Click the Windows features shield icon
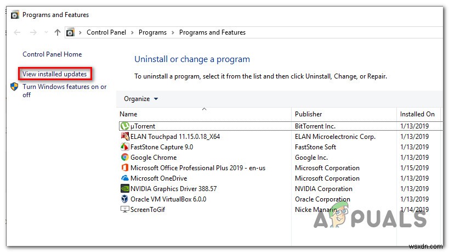 pyautogui.click(x=14, y=87)
